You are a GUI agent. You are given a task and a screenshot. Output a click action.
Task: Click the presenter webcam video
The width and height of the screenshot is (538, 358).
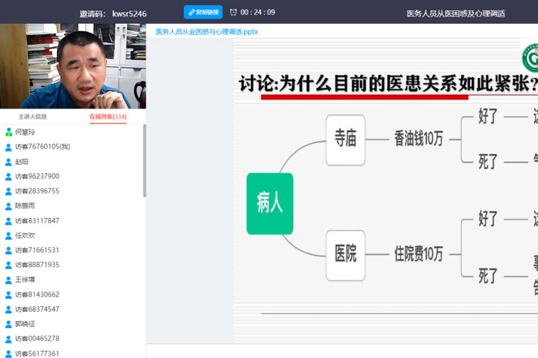(72, 66)
